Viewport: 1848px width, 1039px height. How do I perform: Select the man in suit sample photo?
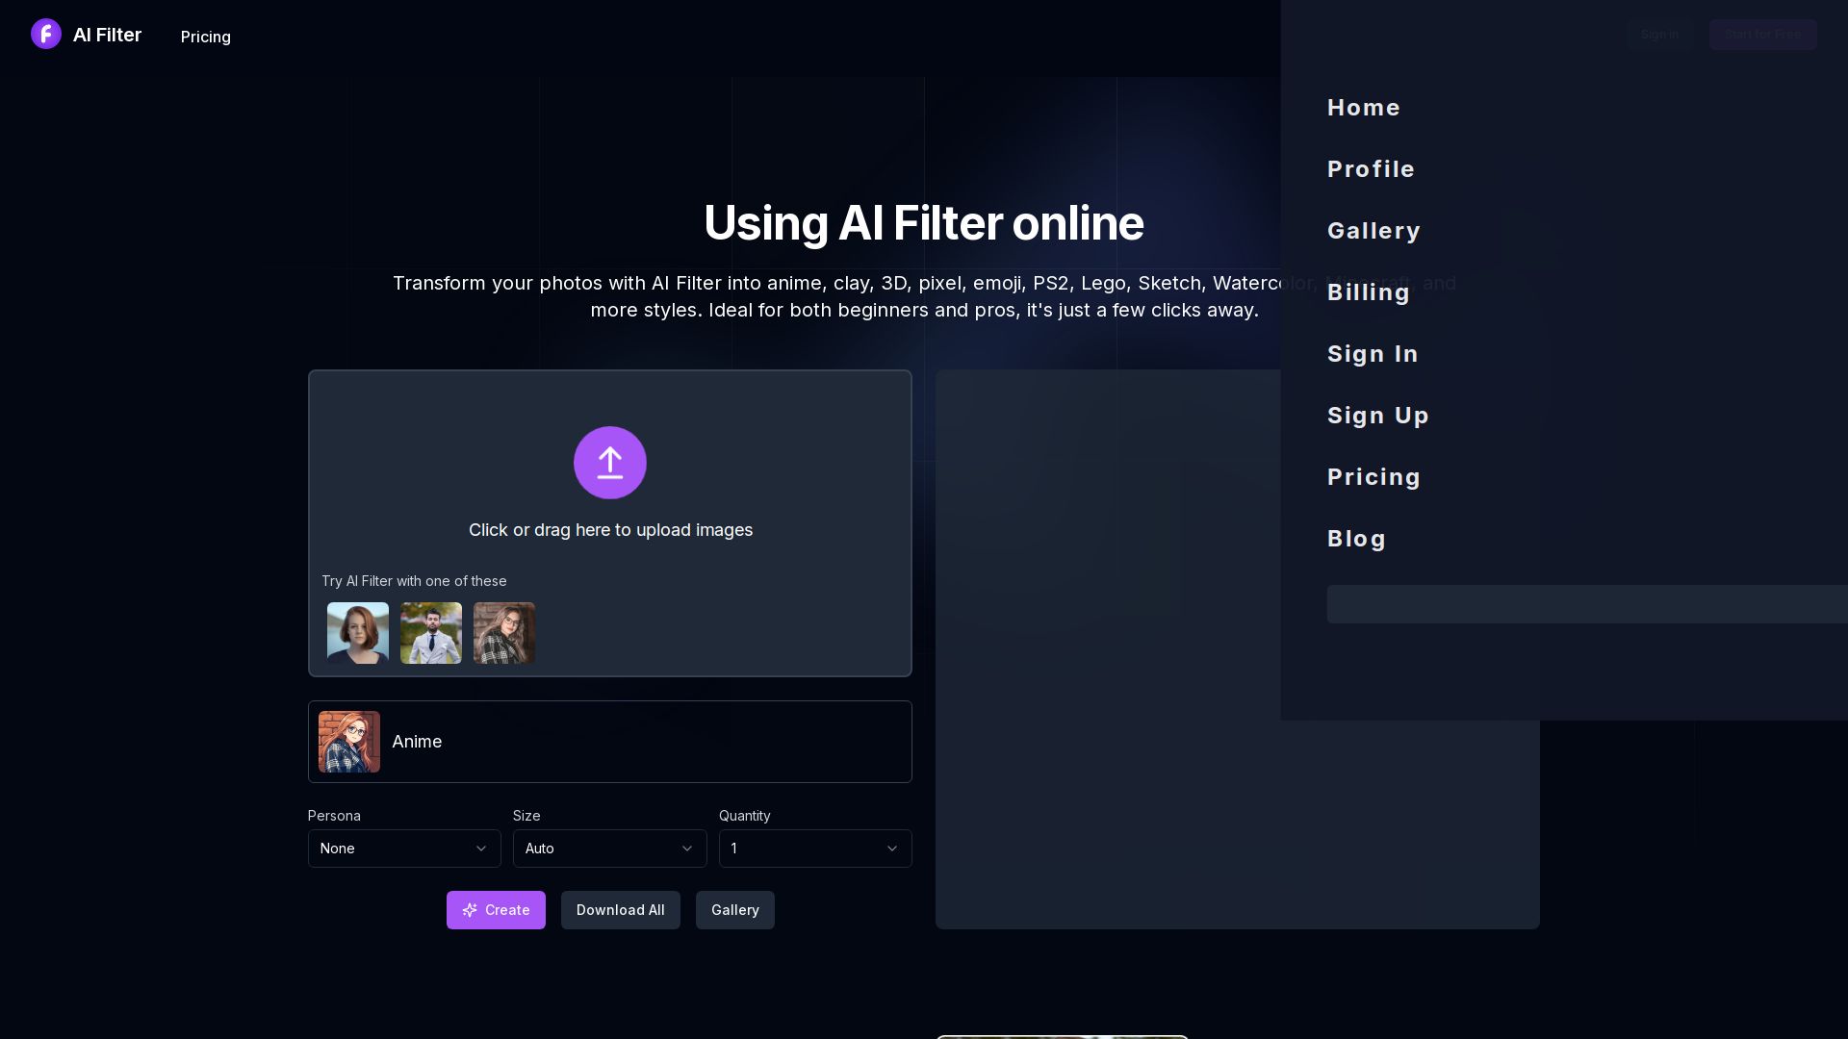pos(430,632)
